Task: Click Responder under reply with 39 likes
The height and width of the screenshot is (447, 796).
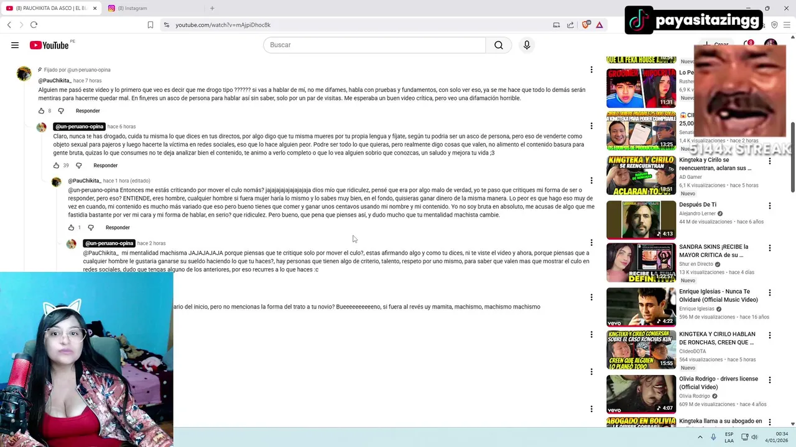Action: [105, 166]
